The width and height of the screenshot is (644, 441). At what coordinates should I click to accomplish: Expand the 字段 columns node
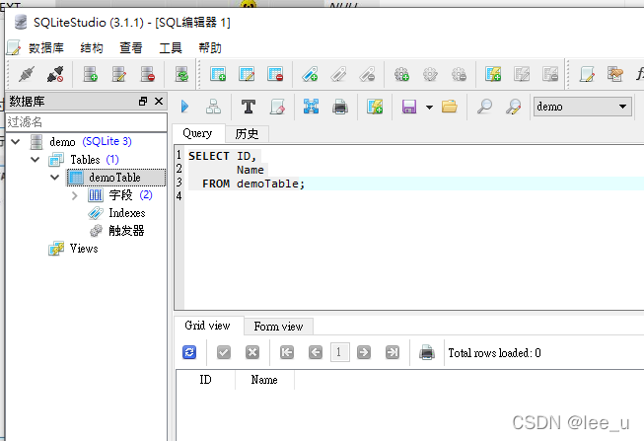pyautogui.click(x=74, y=195)
